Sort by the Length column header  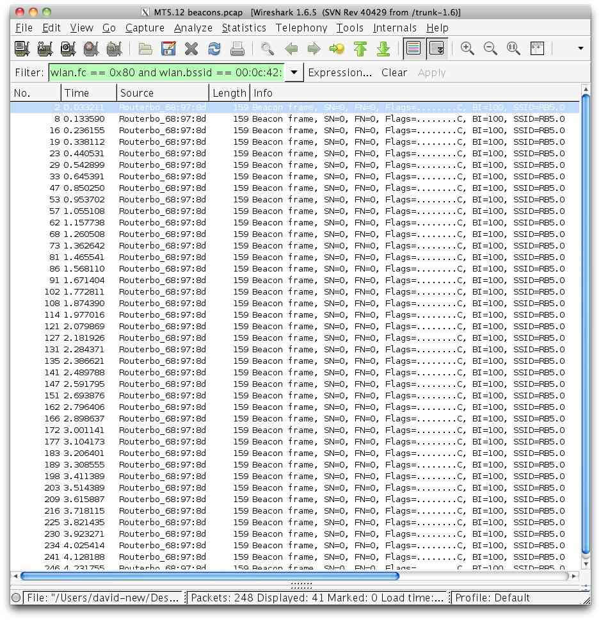tap(229, 93)
